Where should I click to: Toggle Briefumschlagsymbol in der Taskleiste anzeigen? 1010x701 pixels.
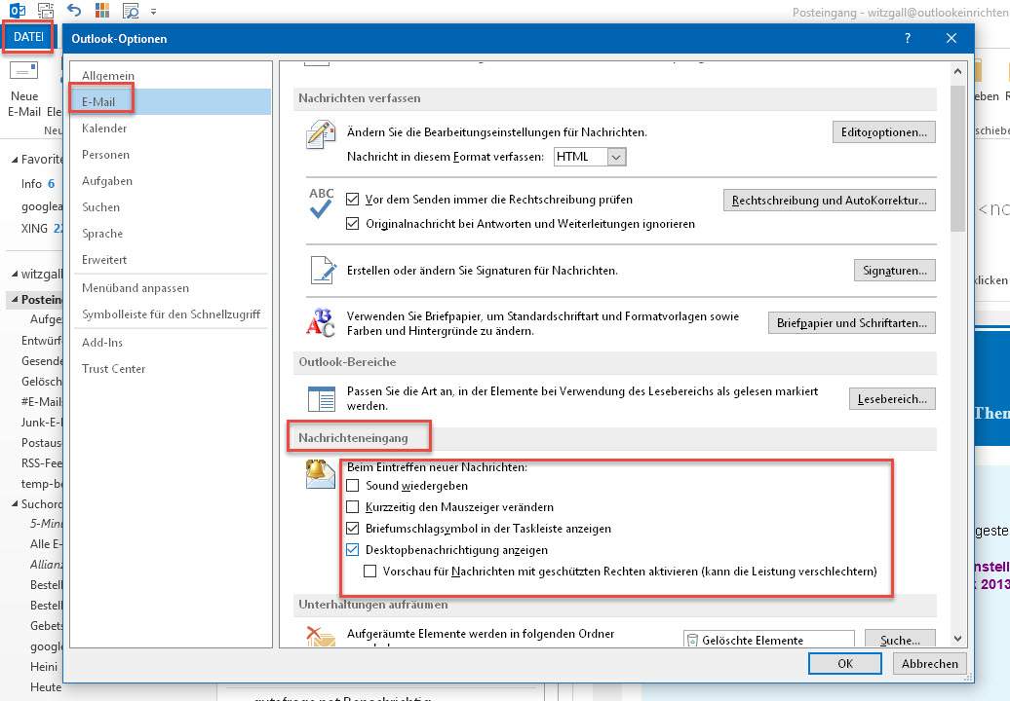(352, 529)
